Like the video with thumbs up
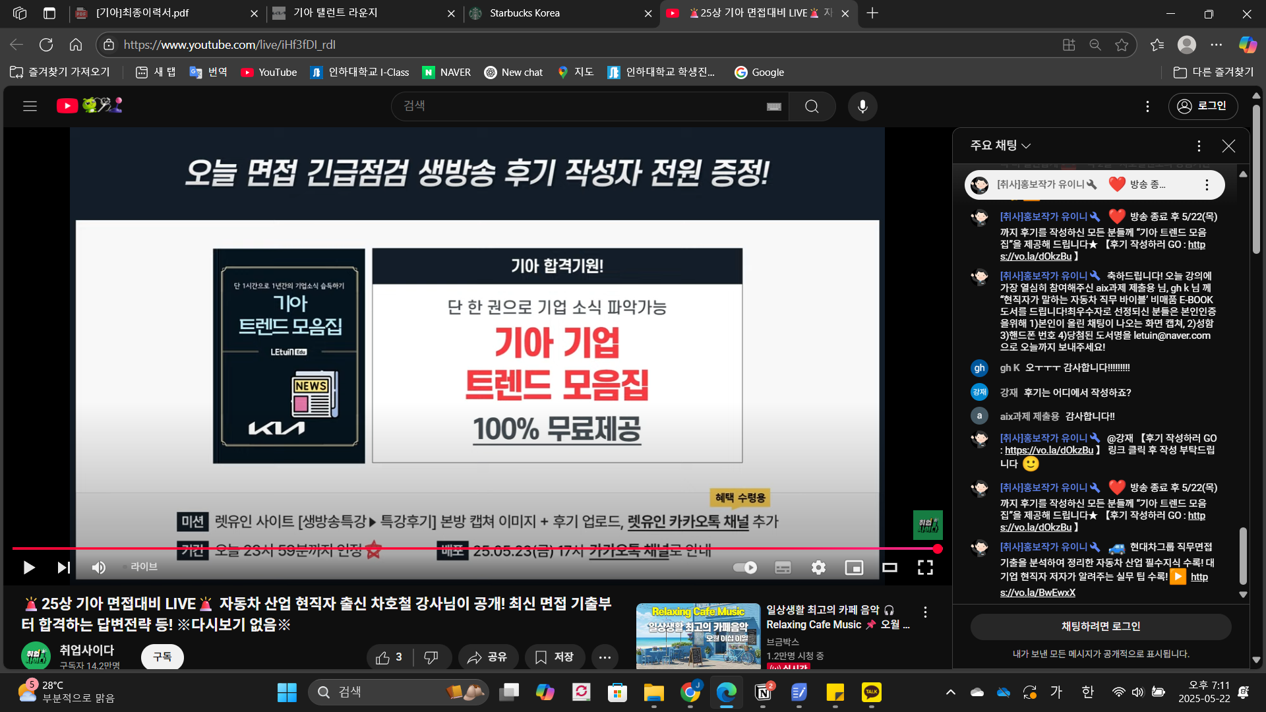 tap(390, 657)
